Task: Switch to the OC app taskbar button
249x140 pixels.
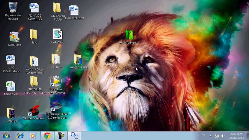Action: click(x=74, y=136)
